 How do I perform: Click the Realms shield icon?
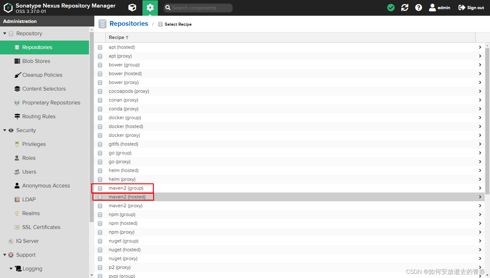click(x=17, y=213)
